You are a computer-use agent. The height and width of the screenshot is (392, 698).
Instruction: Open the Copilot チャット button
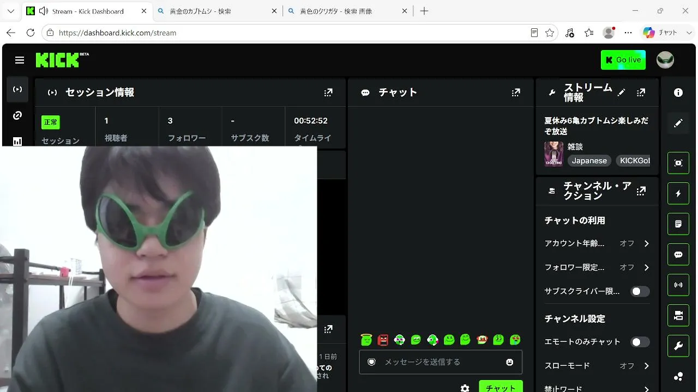660,33
